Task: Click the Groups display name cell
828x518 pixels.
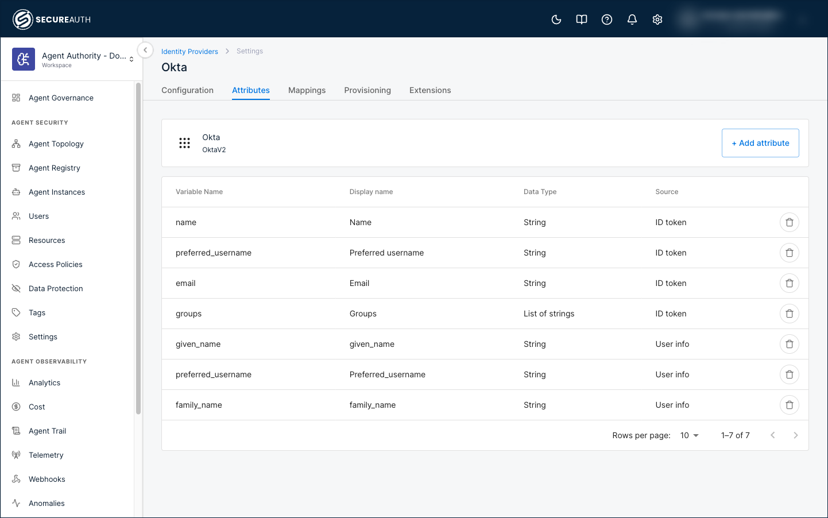Action: (363, 314)
